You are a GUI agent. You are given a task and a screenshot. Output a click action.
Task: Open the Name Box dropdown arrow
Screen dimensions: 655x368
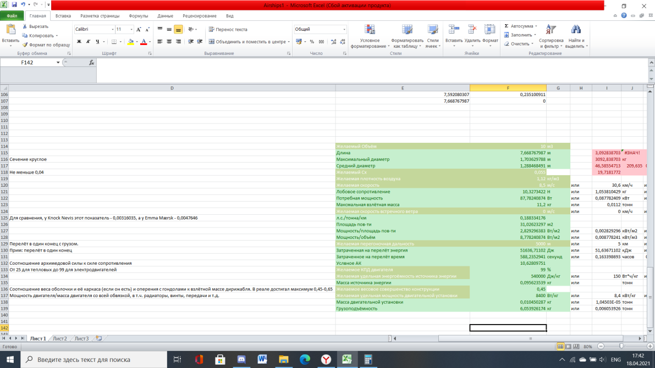[x=58, y=63]
